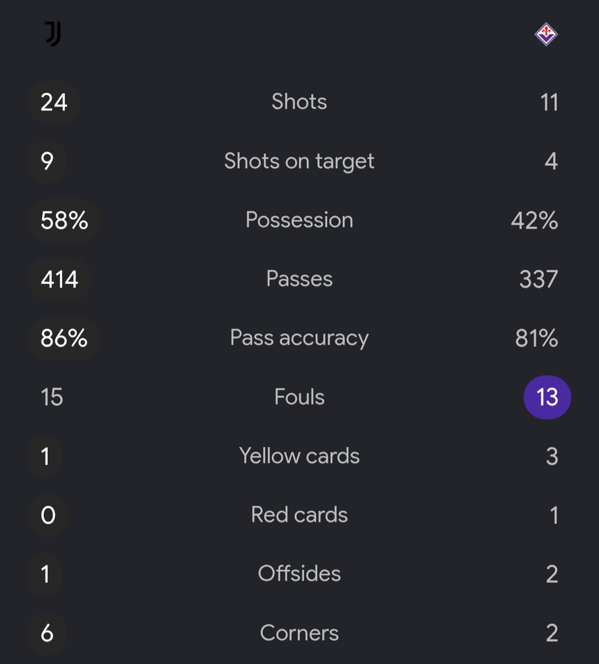Click Juventus possession 58% pill
The height and width of the screenshot is (664, 599).
(64, 220)
